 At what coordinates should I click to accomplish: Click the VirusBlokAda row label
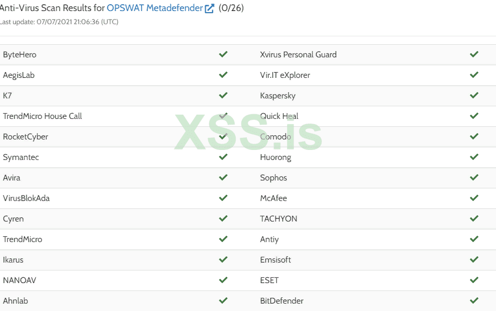pyautogui.click(x=26, y=198)
